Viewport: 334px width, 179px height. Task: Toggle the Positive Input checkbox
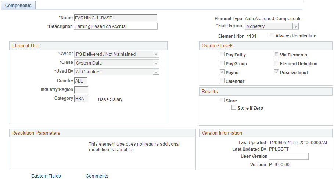(276, 72)
